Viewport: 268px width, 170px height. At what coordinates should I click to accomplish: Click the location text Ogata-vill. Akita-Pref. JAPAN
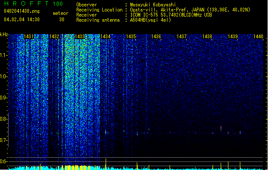(167, 10)
